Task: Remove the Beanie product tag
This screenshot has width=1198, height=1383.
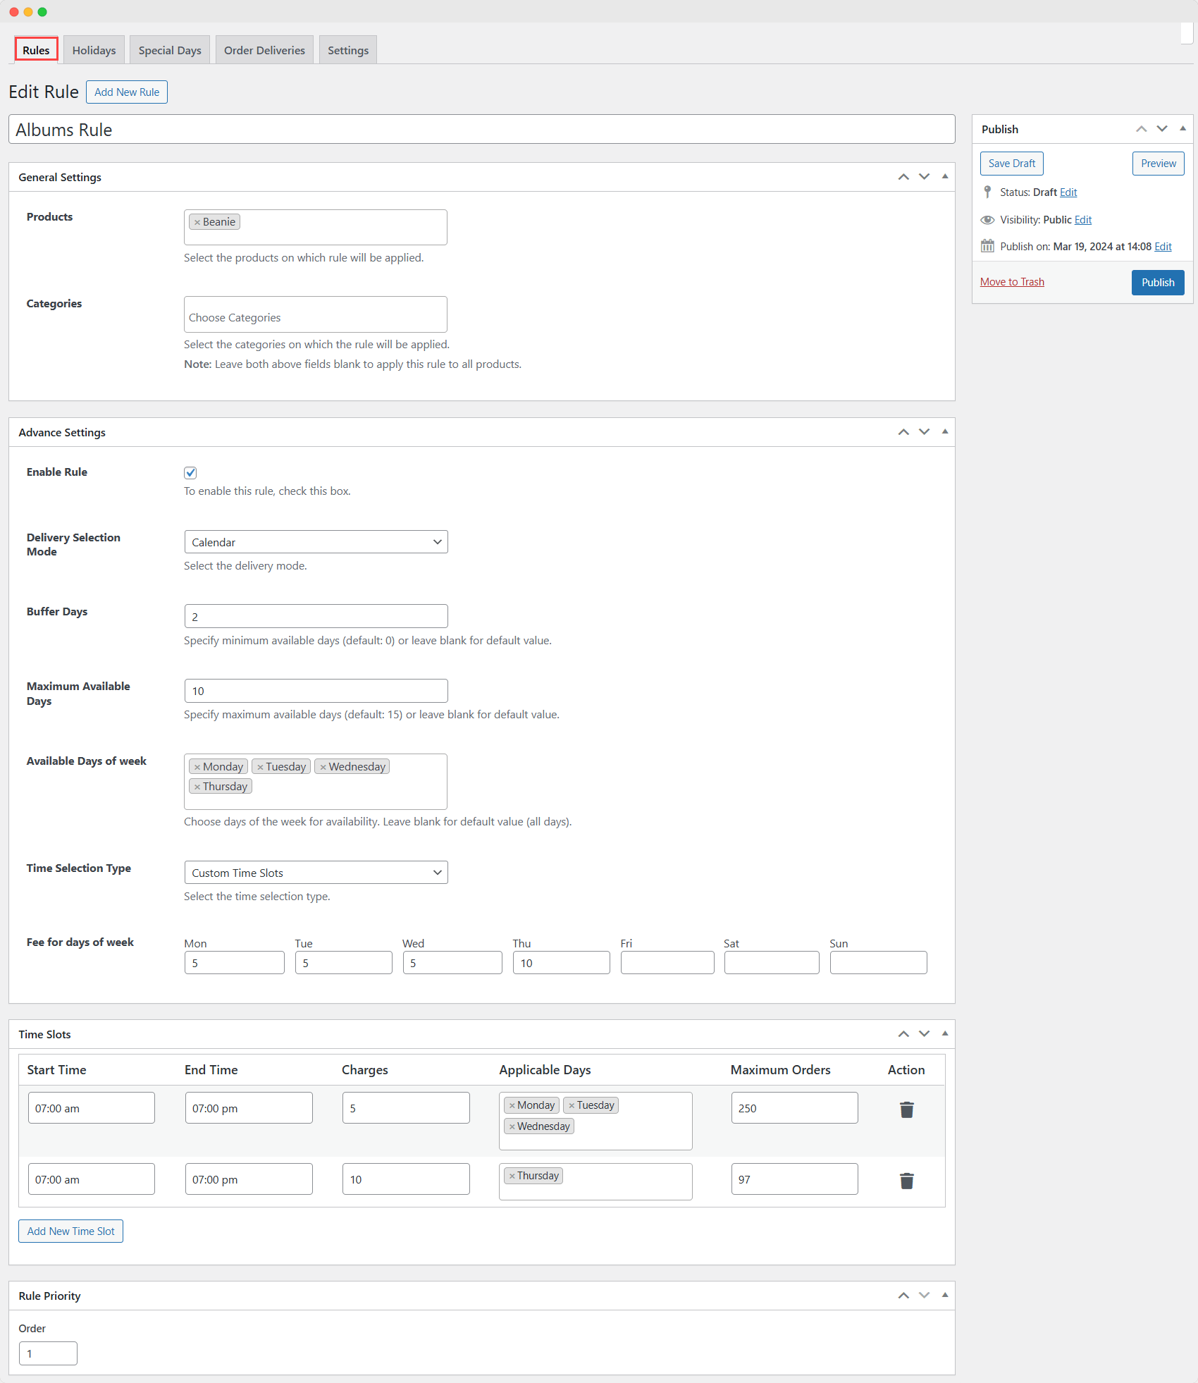Action: point(198,221)
